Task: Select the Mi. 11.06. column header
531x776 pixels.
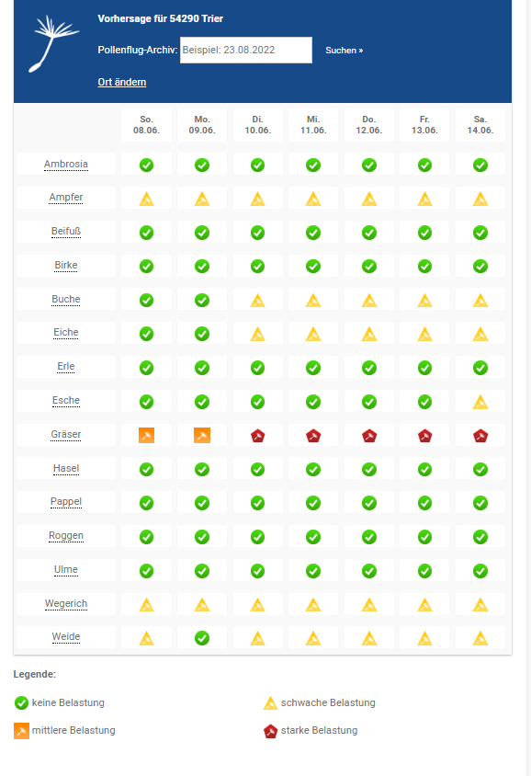Action: pos(313,125)
